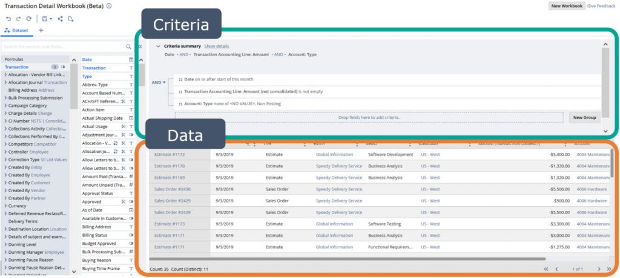This screenshot has width=620, height=278.
Task: Click the refresh icon in toolbar
Action: [28, 19]
